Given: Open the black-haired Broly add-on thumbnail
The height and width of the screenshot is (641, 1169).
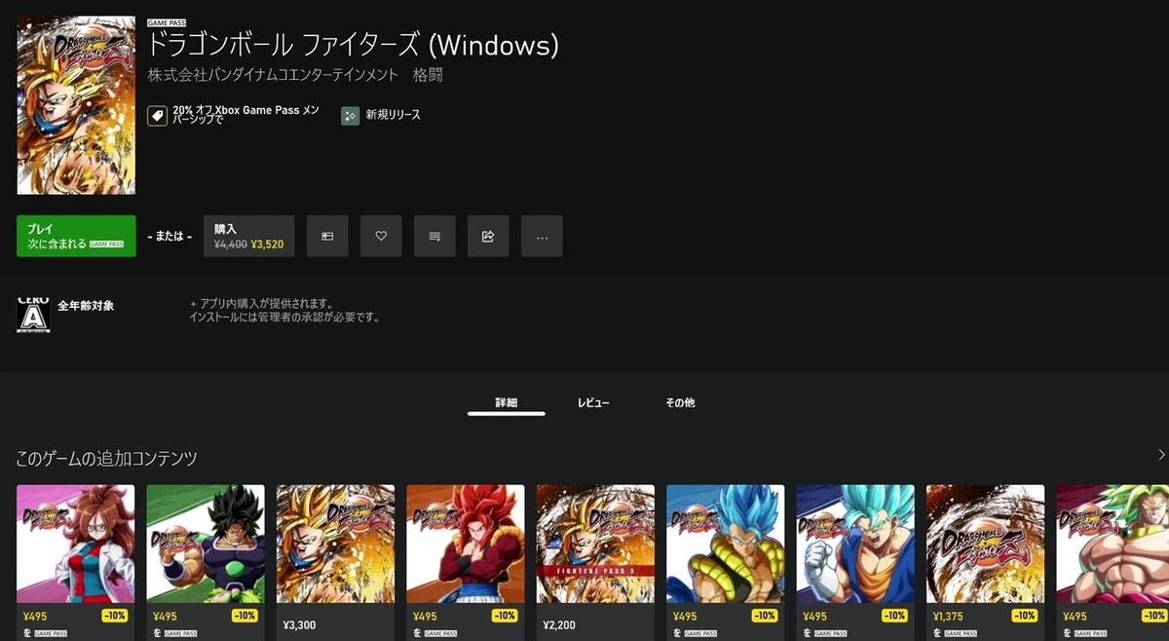Looking at the screenshot, I should [206, 544].
